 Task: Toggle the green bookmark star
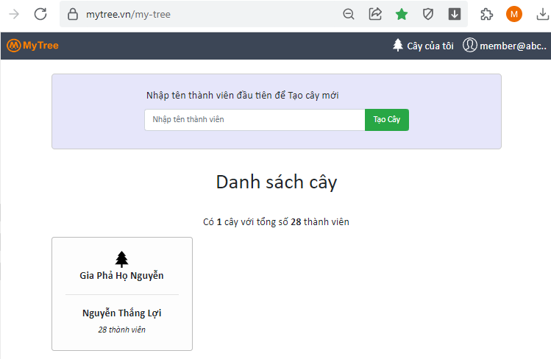402,14
